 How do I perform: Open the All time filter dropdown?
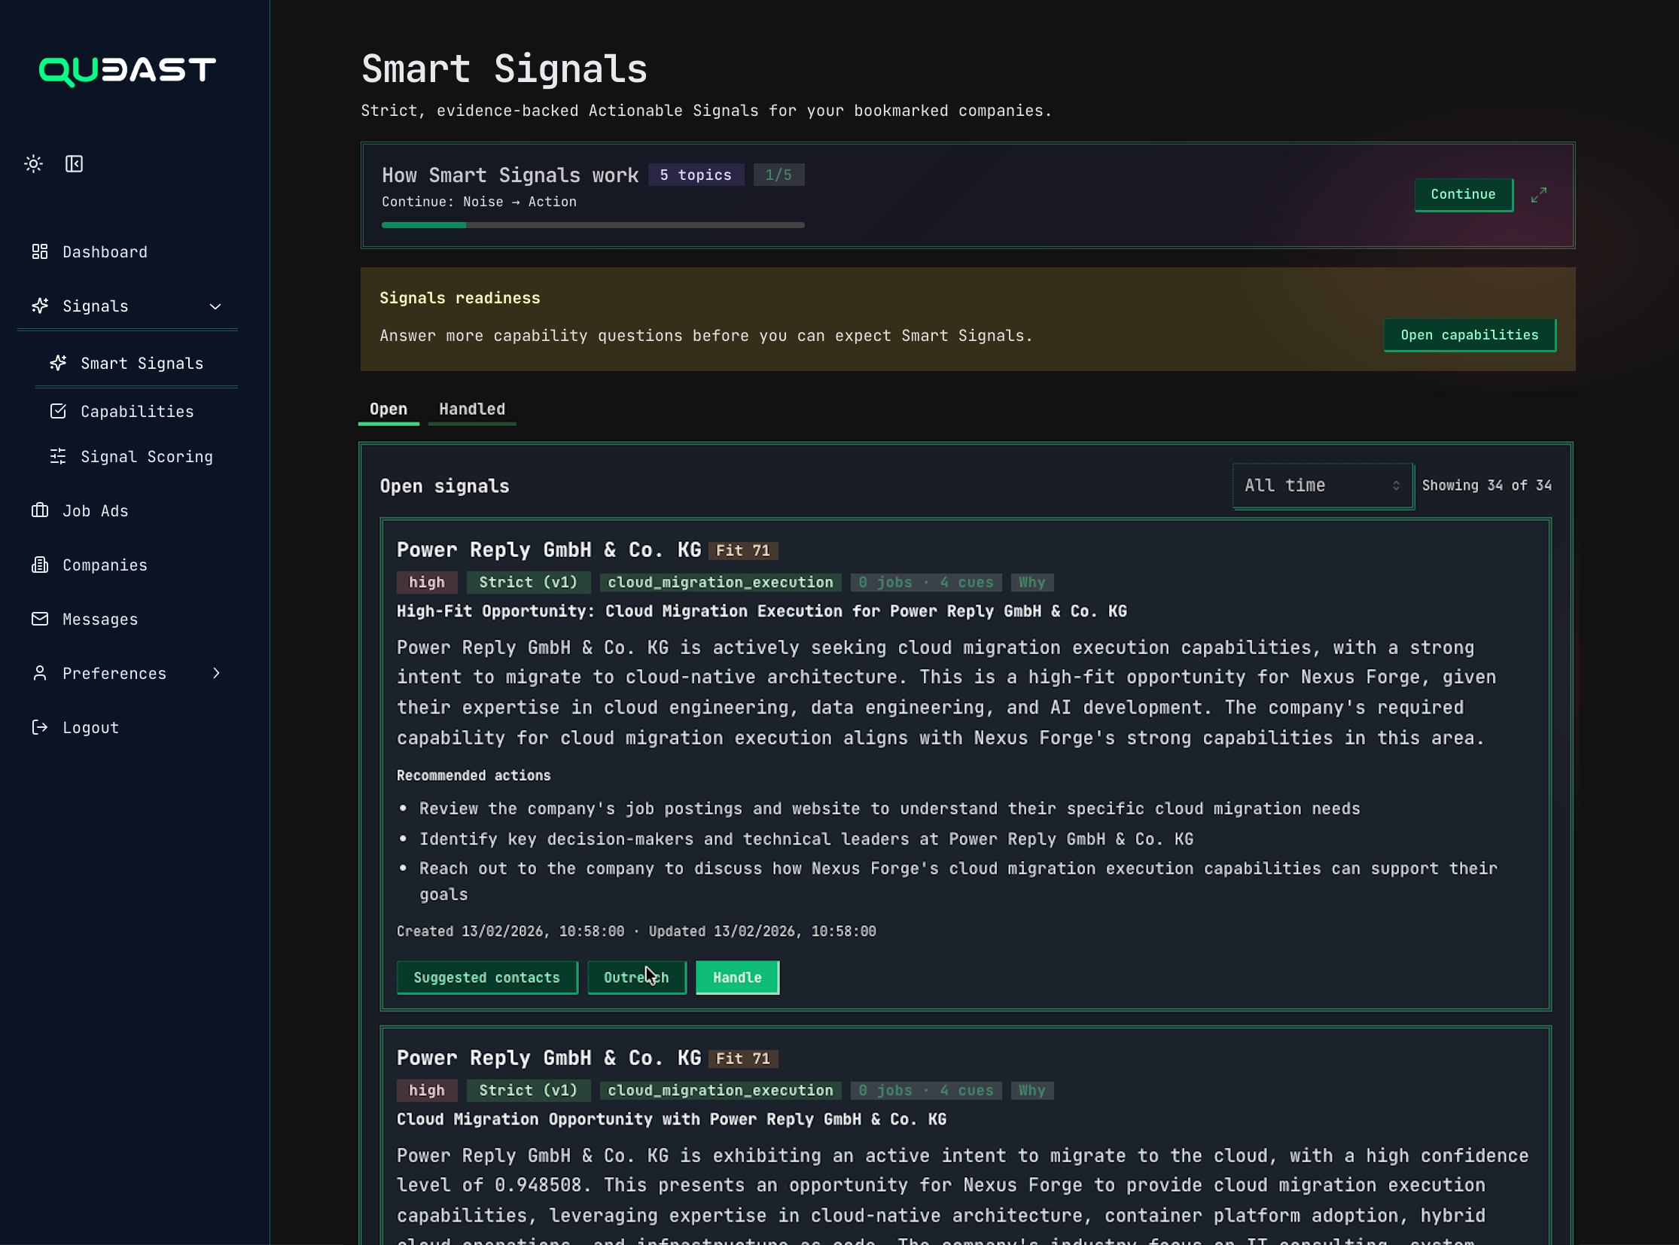[x=1321, y=486]
